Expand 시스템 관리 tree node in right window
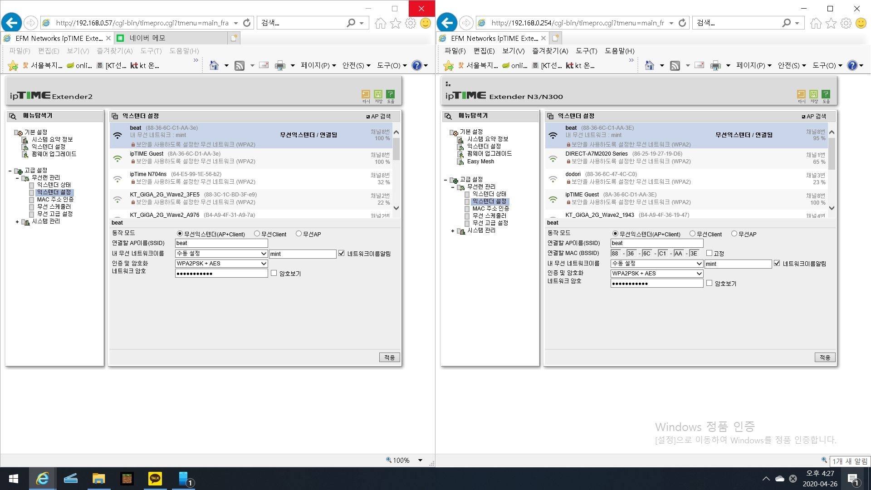The image size is (871, 490). coord(453,231)
